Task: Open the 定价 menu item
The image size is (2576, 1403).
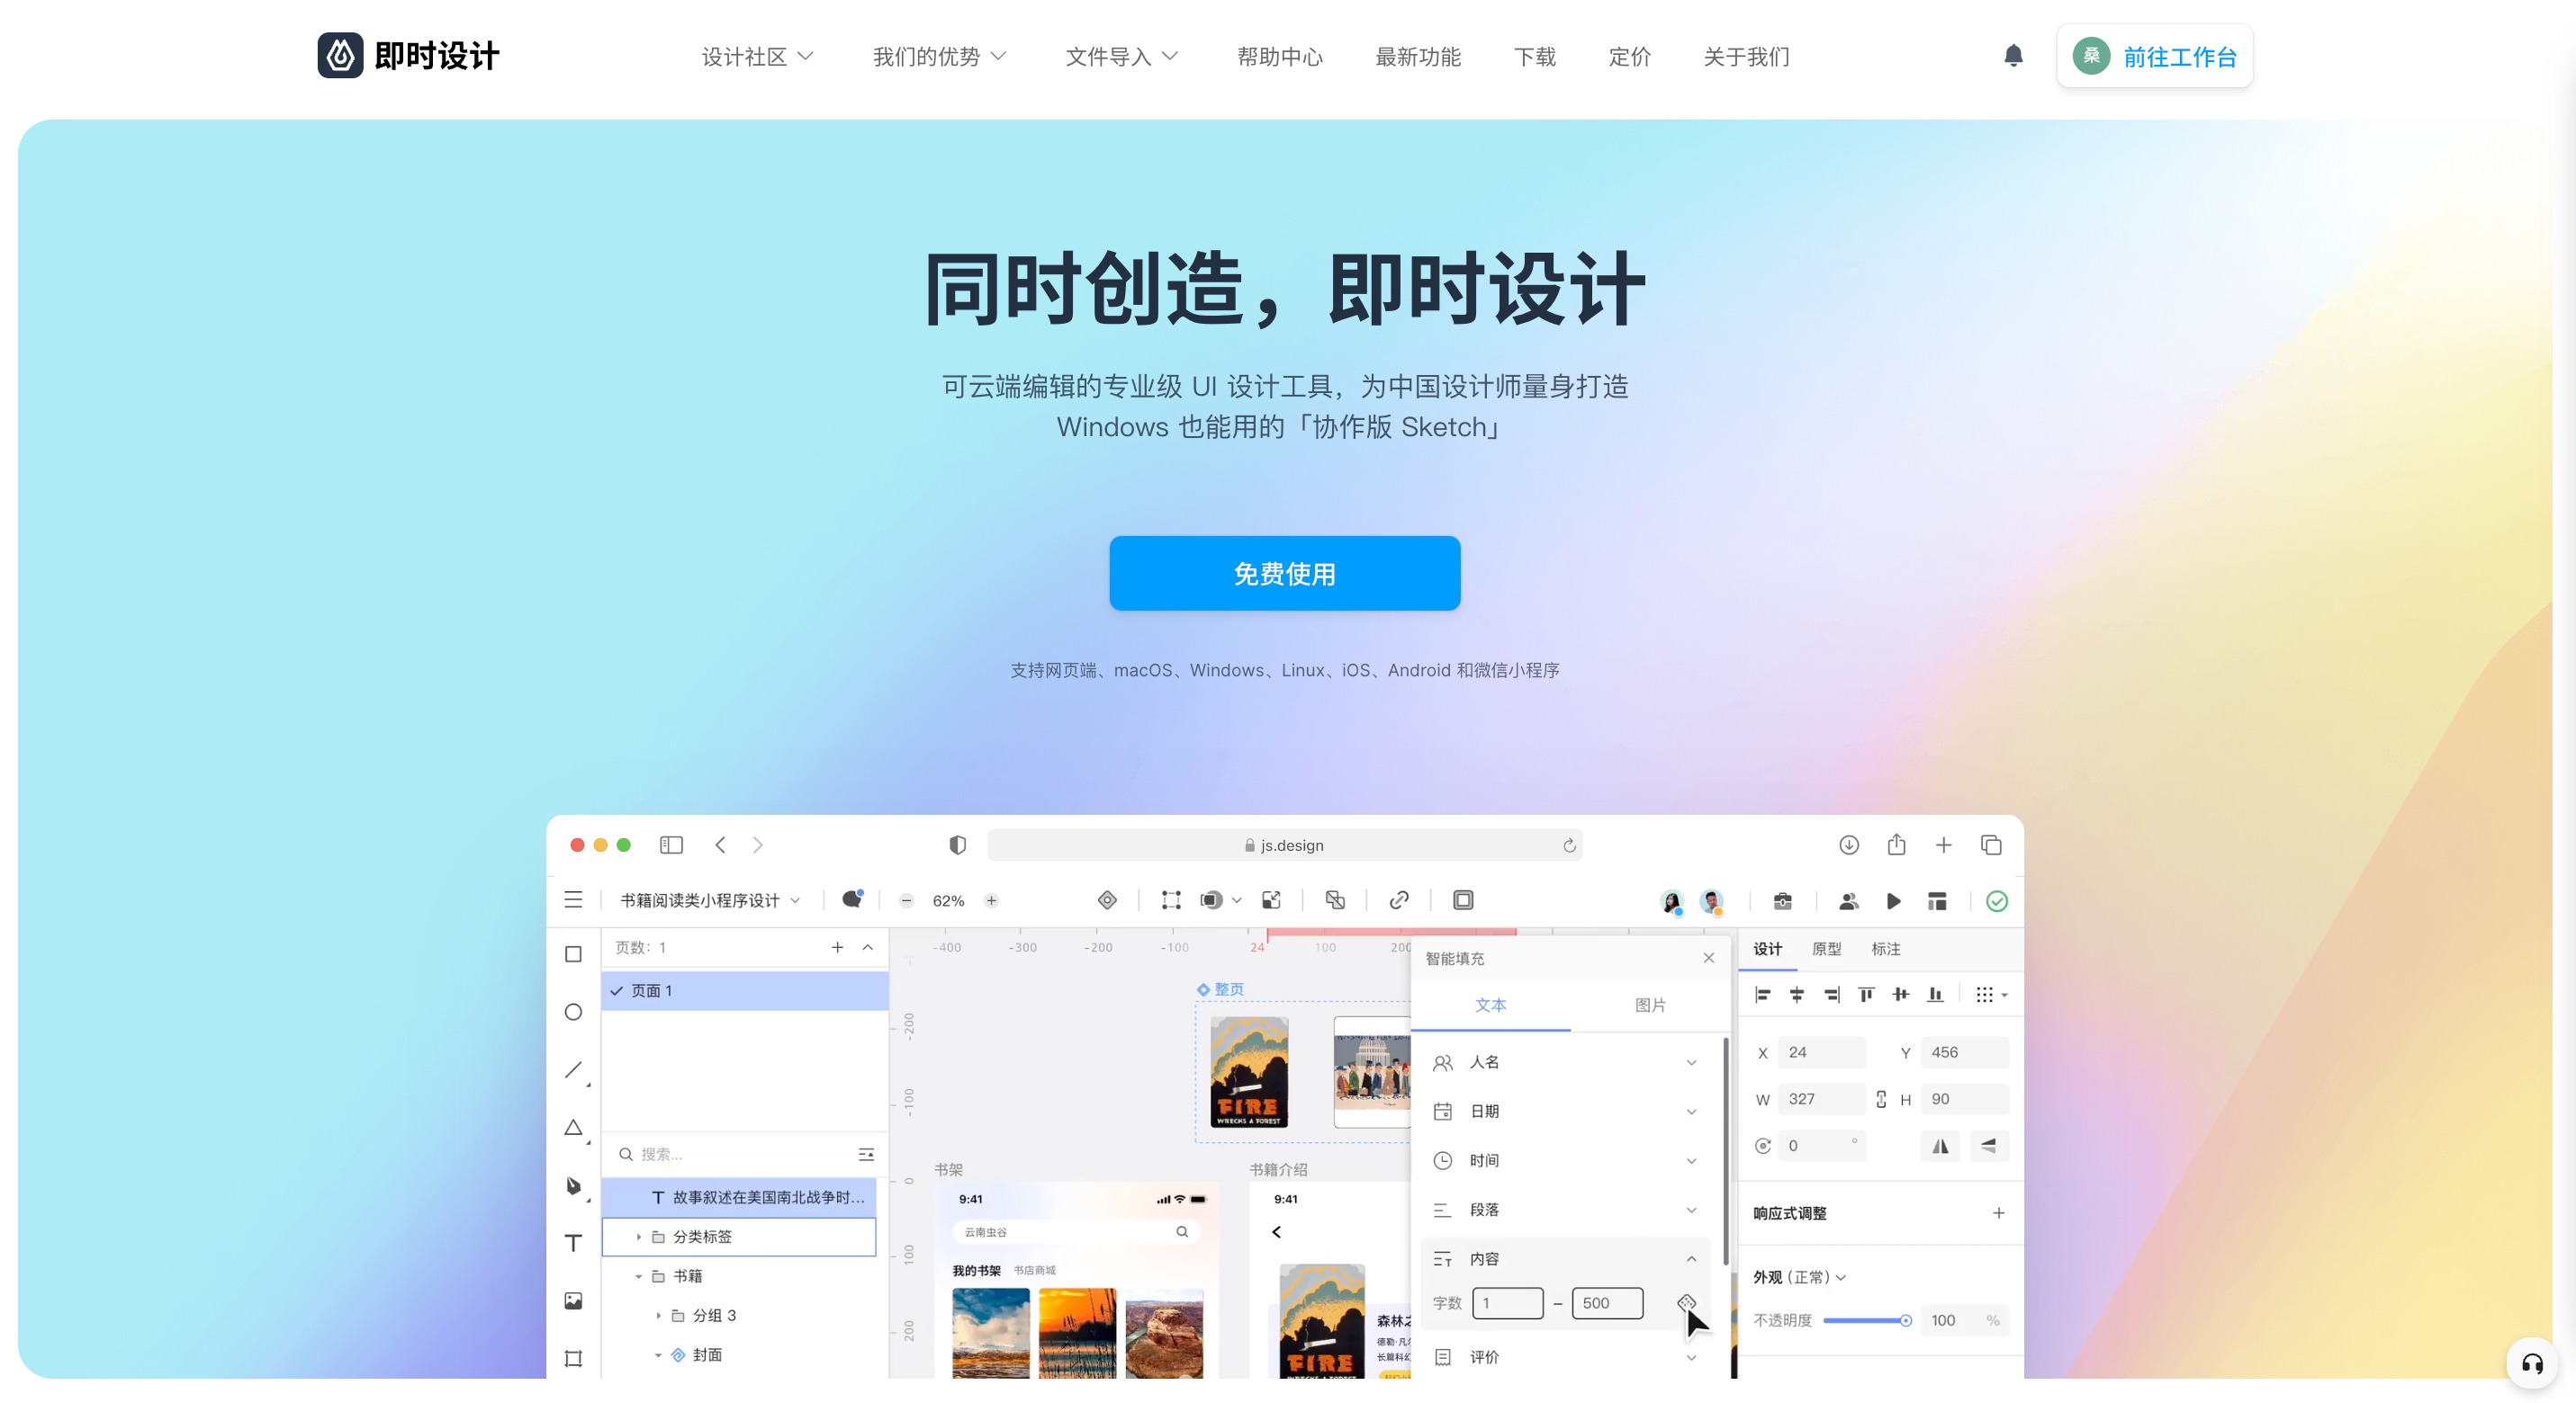Action: point(1629,57)
